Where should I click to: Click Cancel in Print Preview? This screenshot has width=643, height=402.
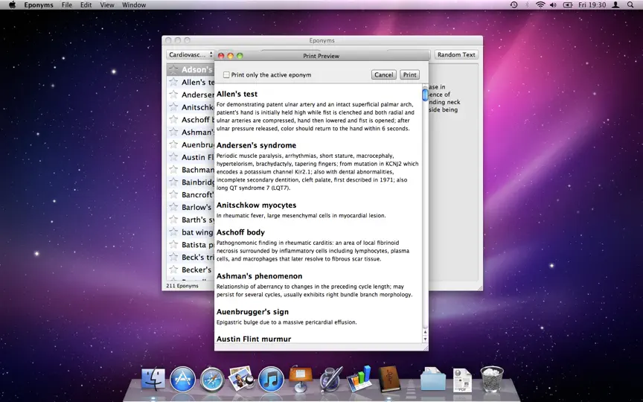384,74
